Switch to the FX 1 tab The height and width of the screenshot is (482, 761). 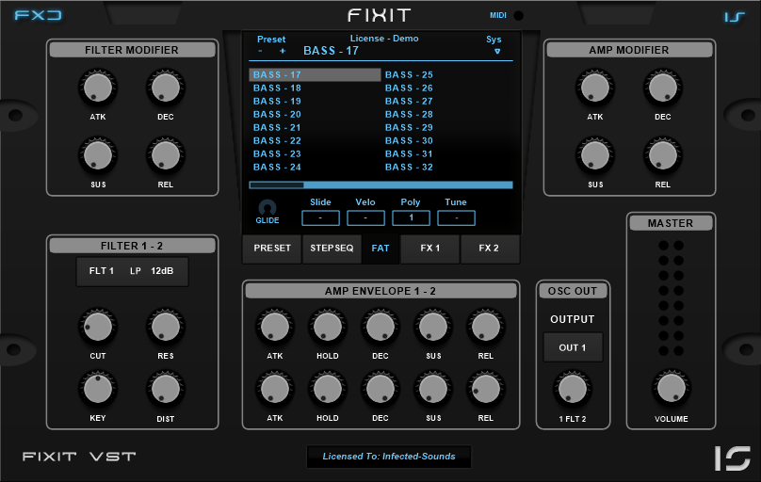click(x=430, y=249)
